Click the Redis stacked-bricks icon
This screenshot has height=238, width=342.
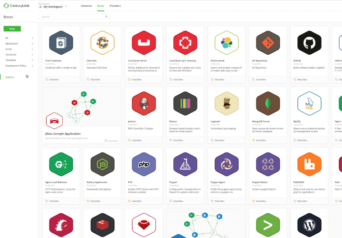[x=102, y=225]
